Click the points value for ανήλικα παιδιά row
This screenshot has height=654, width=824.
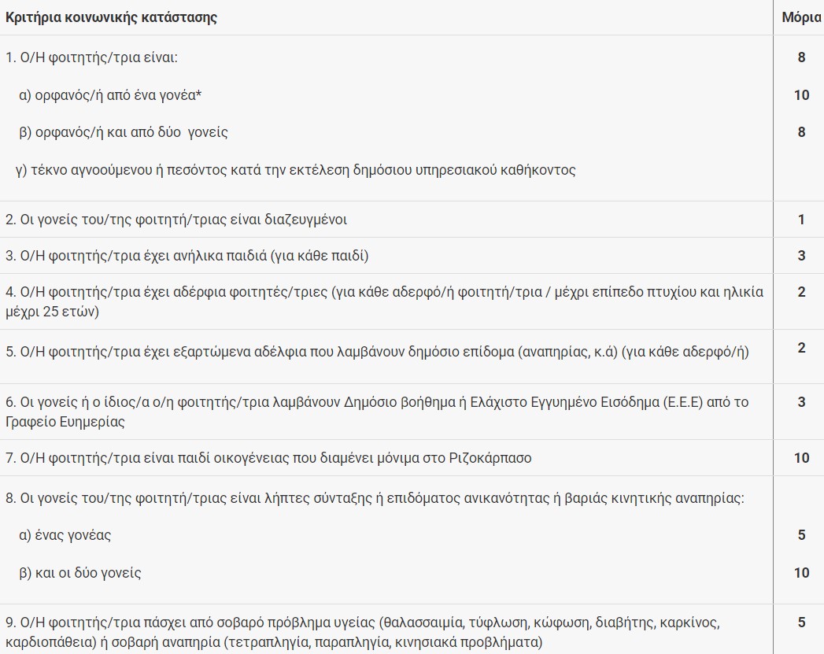coord(801,256)
